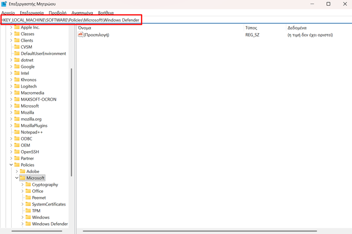Image resolution: width=352 pixels, height=234 pixels.
Task: Open the Αγαπημένα menu
Action: [x=82, y=13]
